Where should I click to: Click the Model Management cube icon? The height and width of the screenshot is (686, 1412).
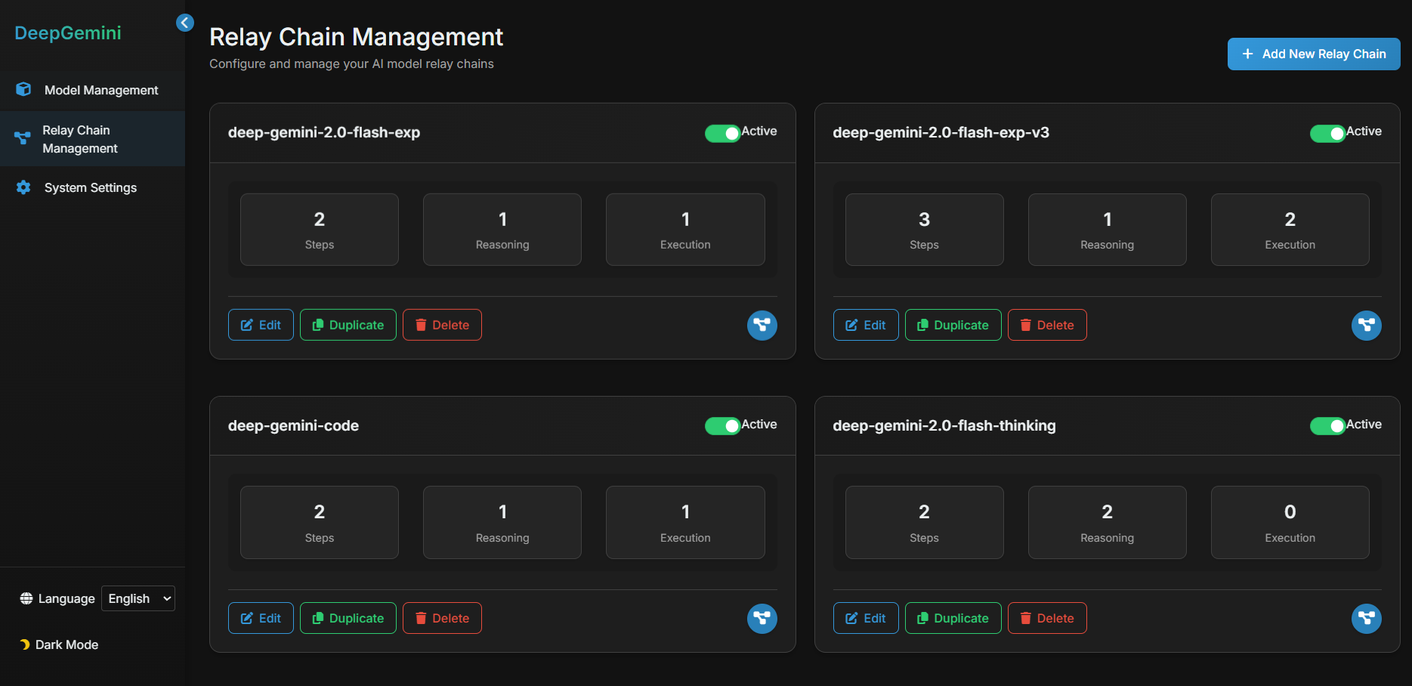coord(23,90)
